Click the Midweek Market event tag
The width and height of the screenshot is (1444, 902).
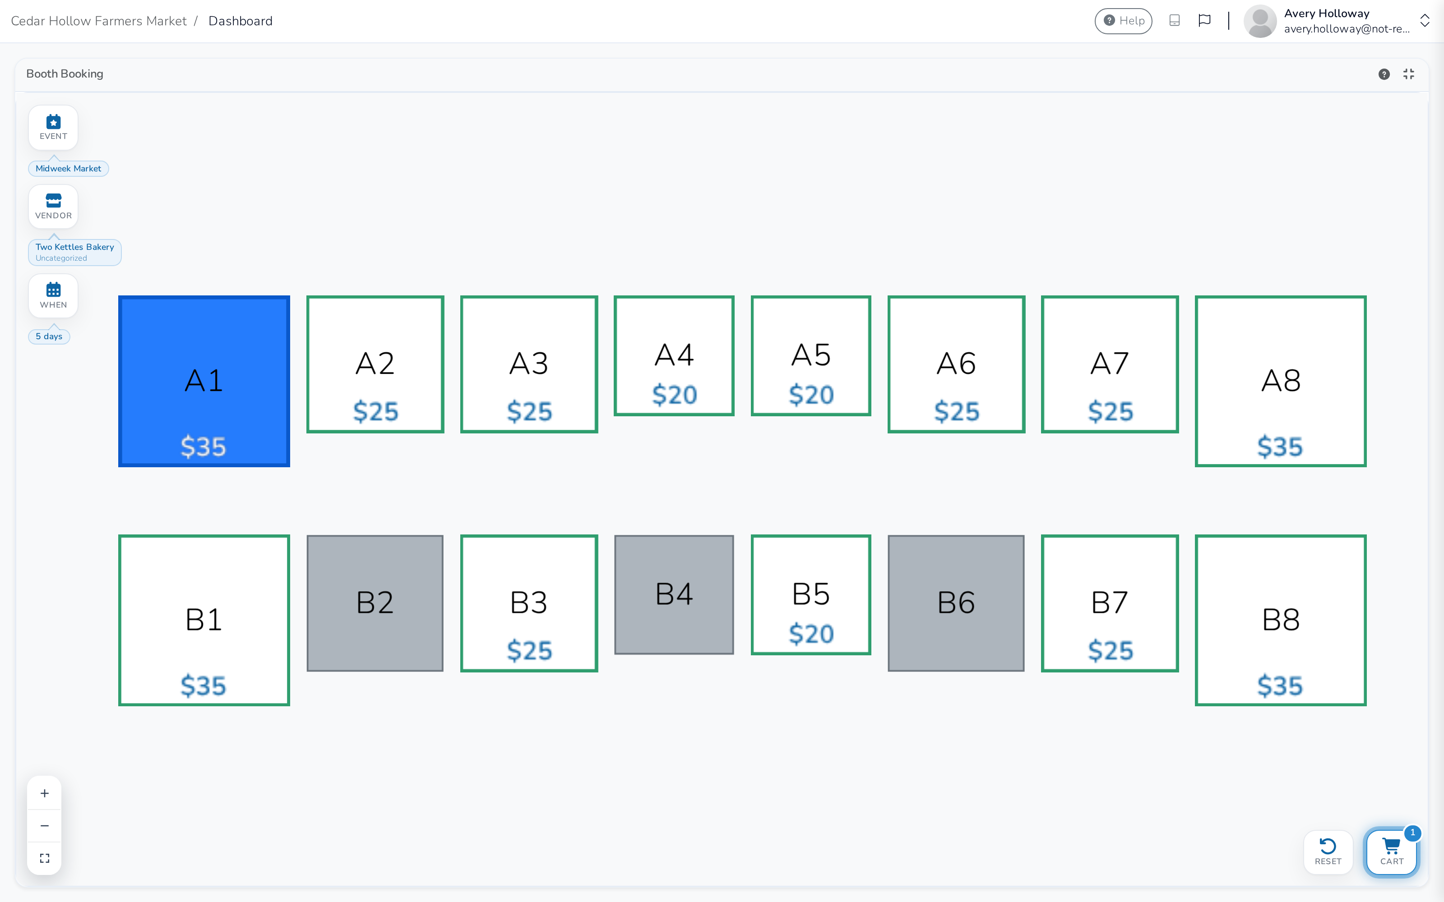[68, 168]
